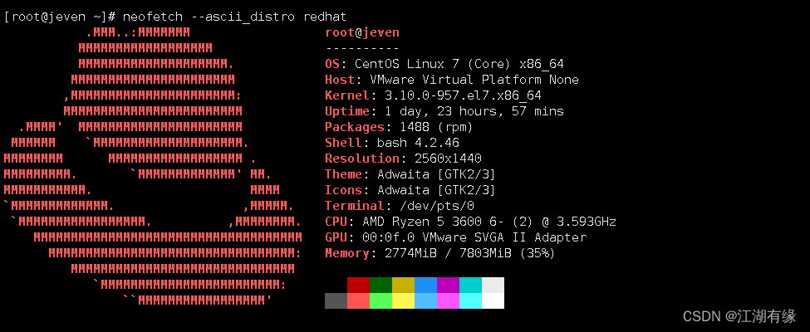Click the Kernel value '3.10.0-957.el7.x86_64'
810x332 pixels.
pos(463,96)
